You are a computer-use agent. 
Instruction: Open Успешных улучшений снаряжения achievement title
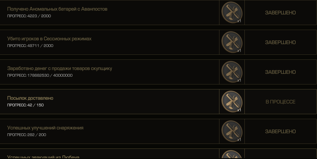pos(45,128)
